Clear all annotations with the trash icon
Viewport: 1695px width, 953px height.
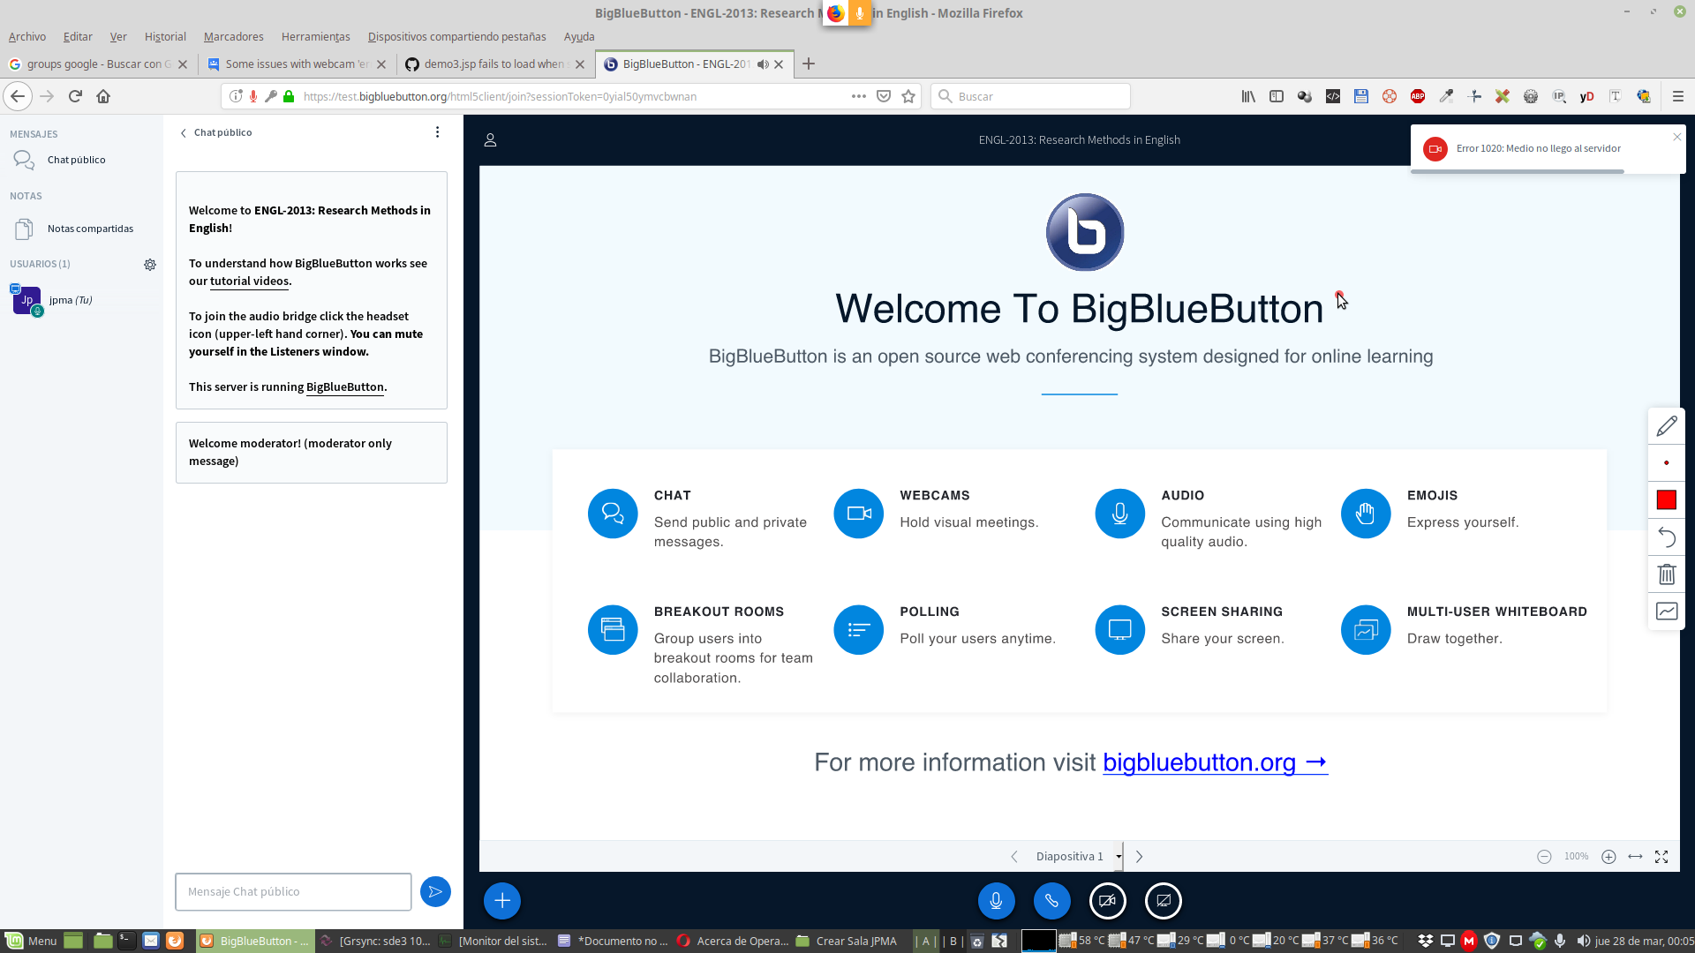pos(1666,574)
